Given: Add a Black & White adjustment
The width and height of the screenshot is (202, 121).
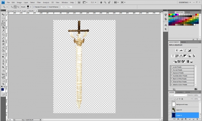Looking at the screenshot, I should click(x=185, y=56).
